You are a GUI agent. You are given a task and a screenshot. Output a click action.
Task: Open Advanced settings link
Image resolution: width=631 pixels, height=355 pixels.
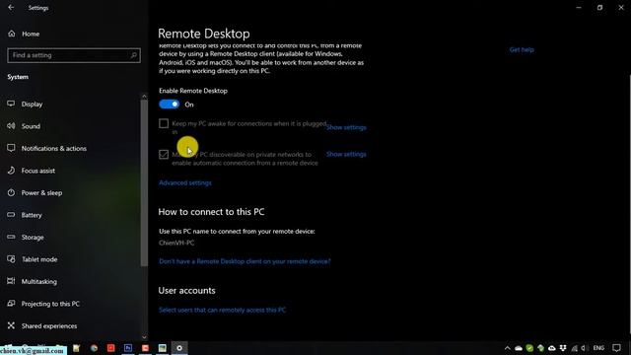point(185,182)
